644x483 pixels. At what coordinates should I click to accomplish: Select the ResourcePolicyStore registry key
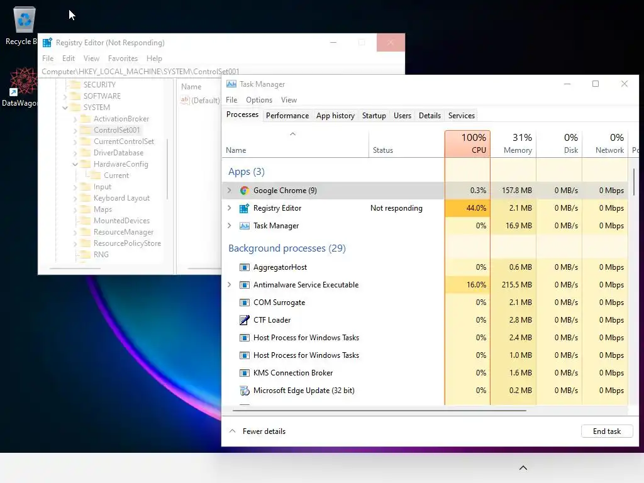pyautogui.click(x=127, y=243)
